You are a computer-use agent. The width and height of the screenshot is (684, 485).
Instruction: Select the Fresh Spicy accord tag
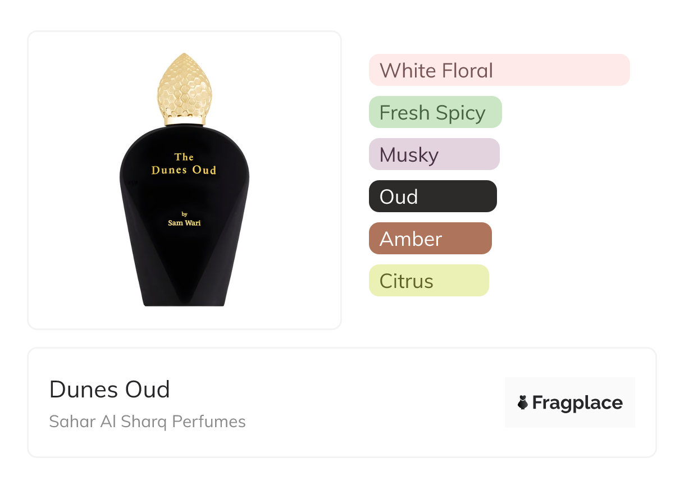click(435, 112)
